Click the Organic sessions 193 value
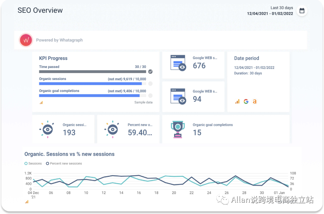This screenshot has height=214, width=324. (69, 133)
